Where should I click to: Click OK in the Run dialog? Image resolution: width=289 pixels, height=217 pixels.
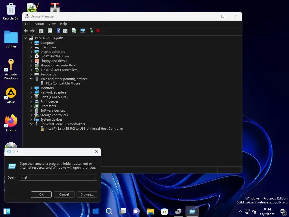pos(41,194)
